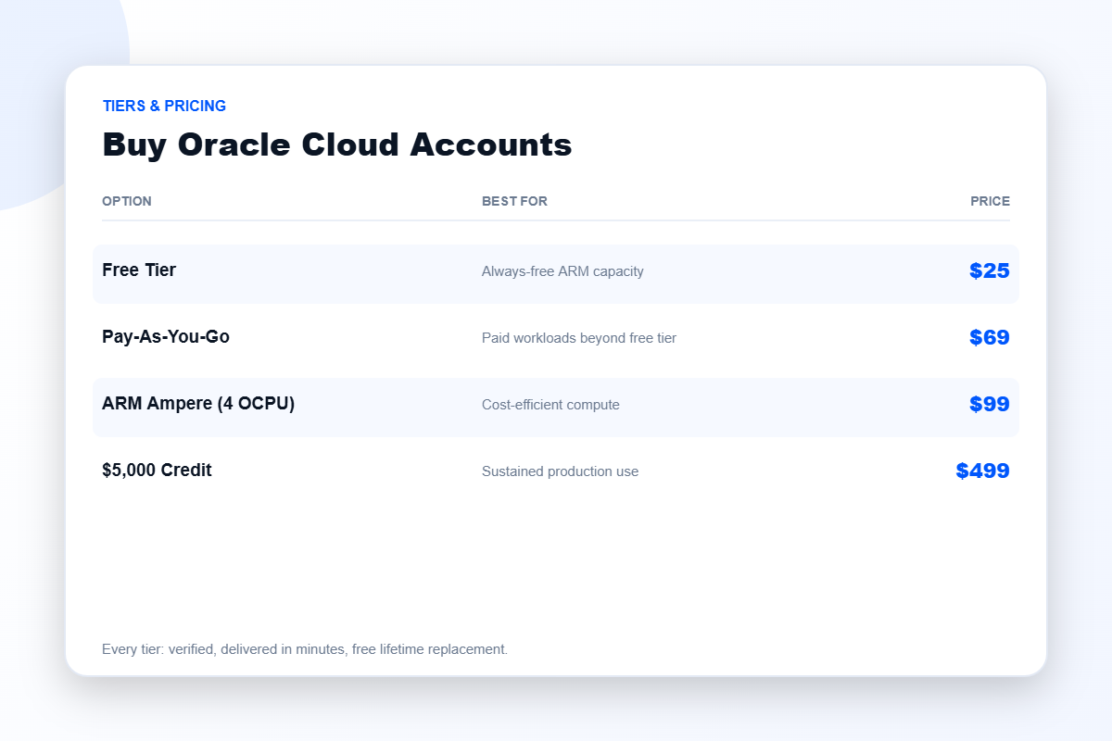Click the $499 price

coord(983,471)
